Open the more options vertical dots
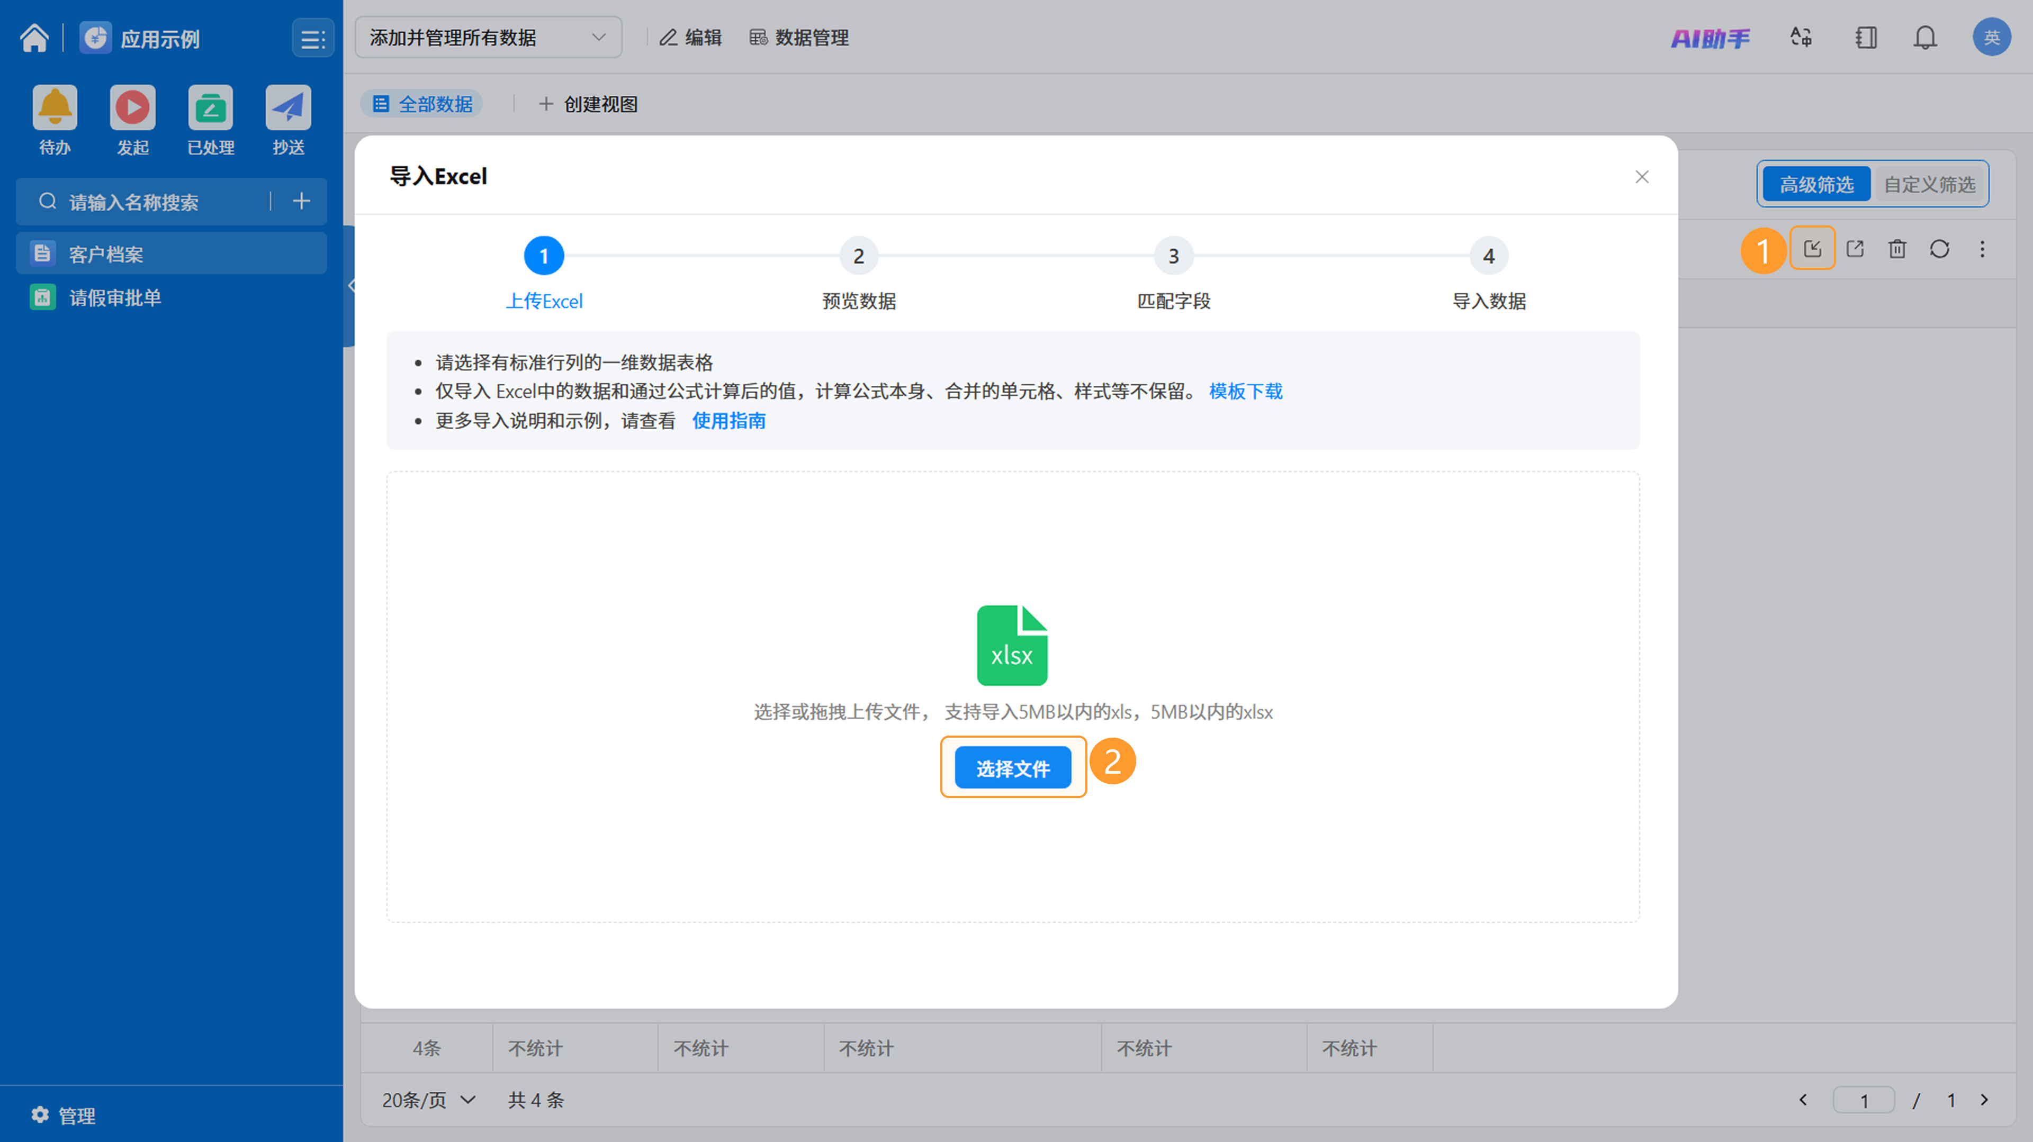The image size is (2033, 1142). 1982,248
